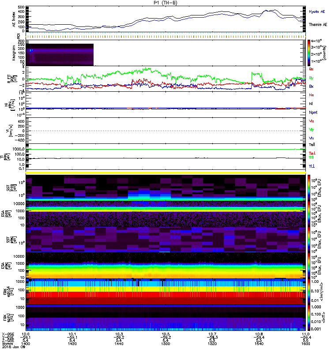The image size is (331, 353).
Task: Click the hhmm row label
Action: click(7, 344)
